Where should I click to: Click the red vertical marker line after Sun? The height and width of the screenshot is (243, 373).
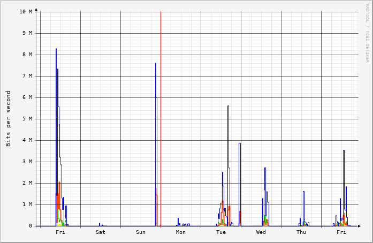pos(161,118)
